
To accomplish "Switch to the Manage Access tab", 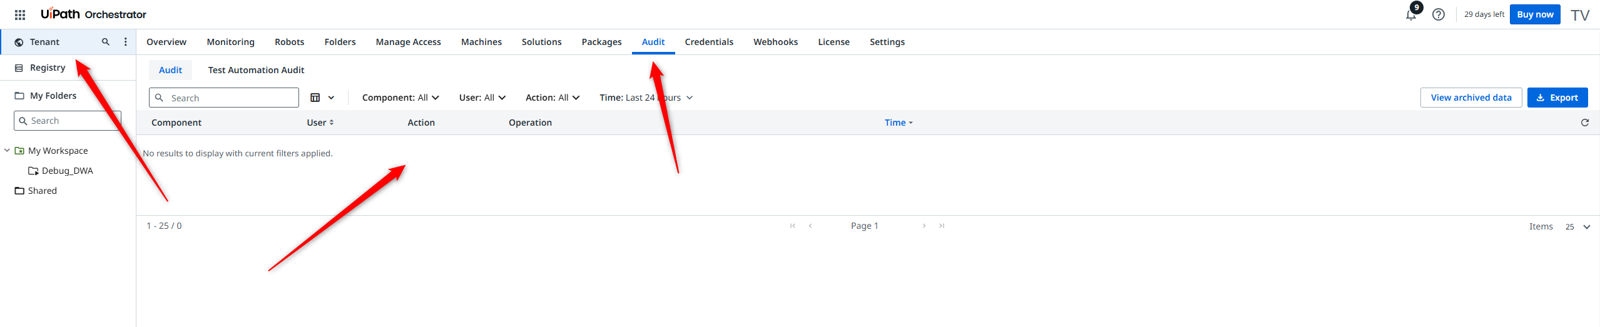I will (x=409, y=42).
